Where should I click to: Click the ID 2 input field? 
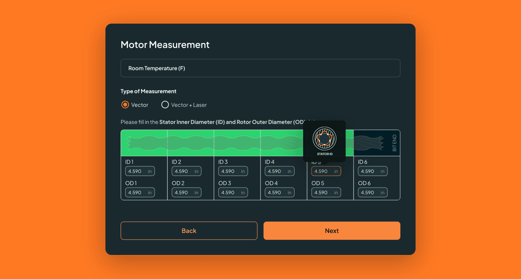(186, 171)
